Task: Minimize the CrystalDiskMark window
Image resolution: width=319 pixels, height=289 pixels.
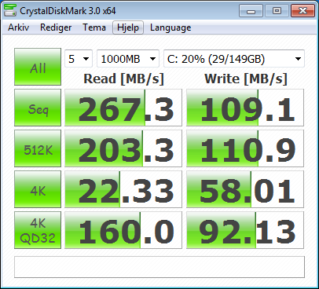Action: click(x=251, y=11)
